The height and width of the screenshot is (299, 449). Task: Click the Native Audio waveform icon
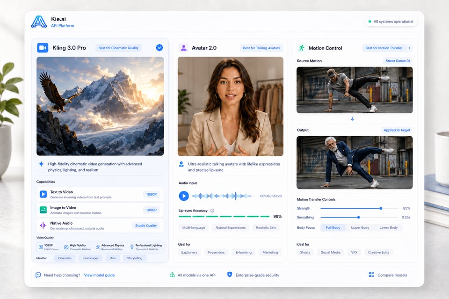pos(43,226)
